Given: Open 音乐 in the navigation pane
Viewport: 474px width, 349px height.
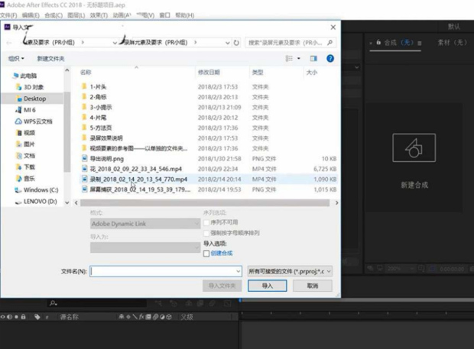Looking at the screenshot, I should tap(25, 179).
